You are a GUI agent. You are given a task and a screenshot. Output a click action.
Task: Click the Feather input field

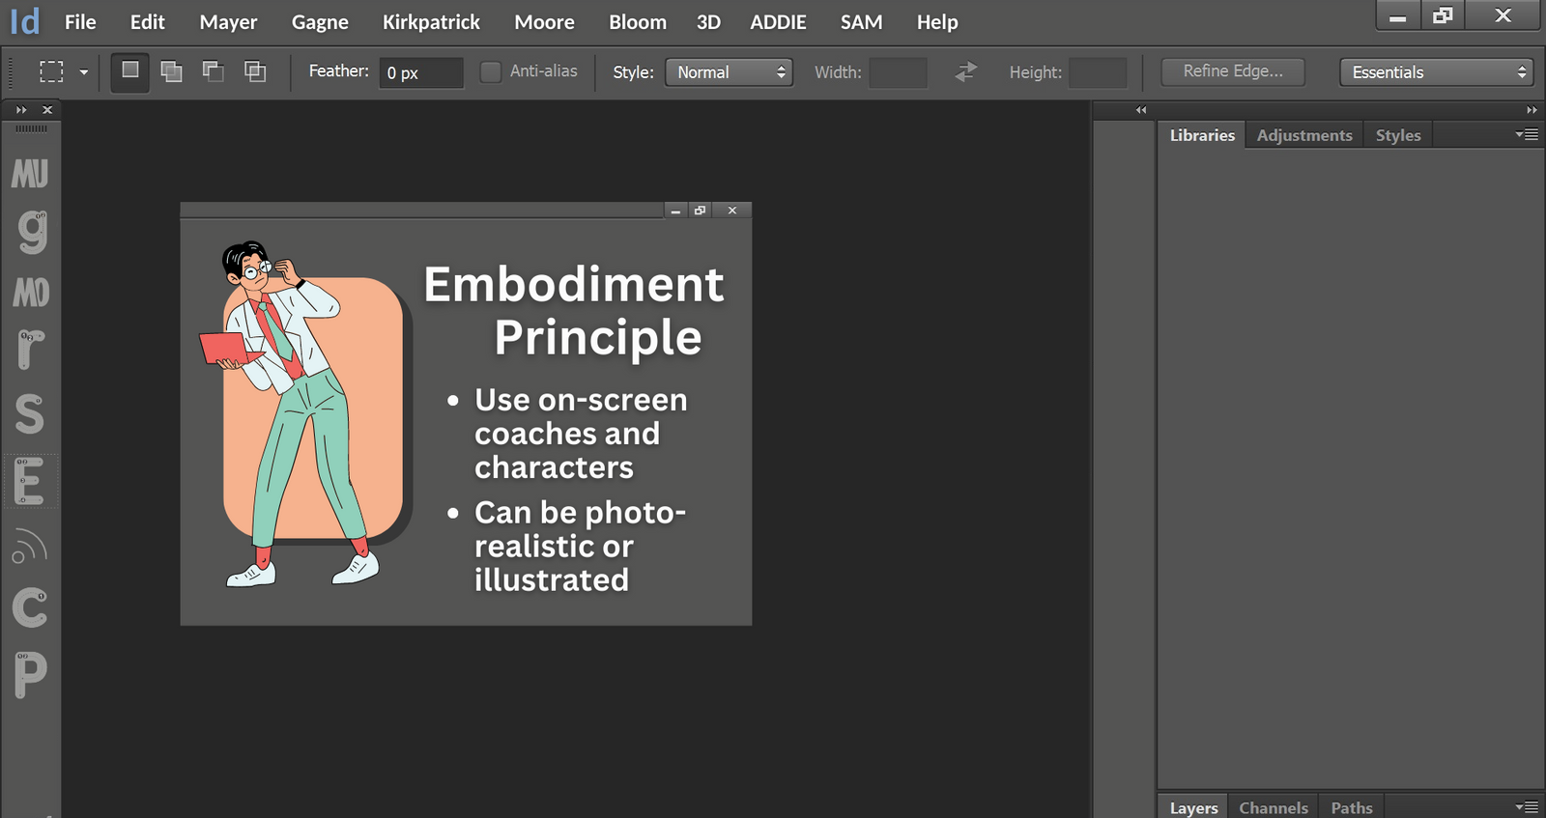421,72
